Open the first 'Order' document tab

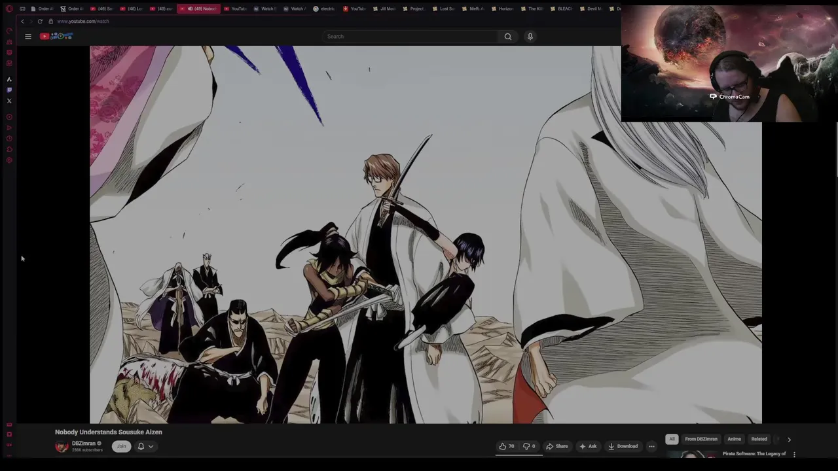(42, 9)
